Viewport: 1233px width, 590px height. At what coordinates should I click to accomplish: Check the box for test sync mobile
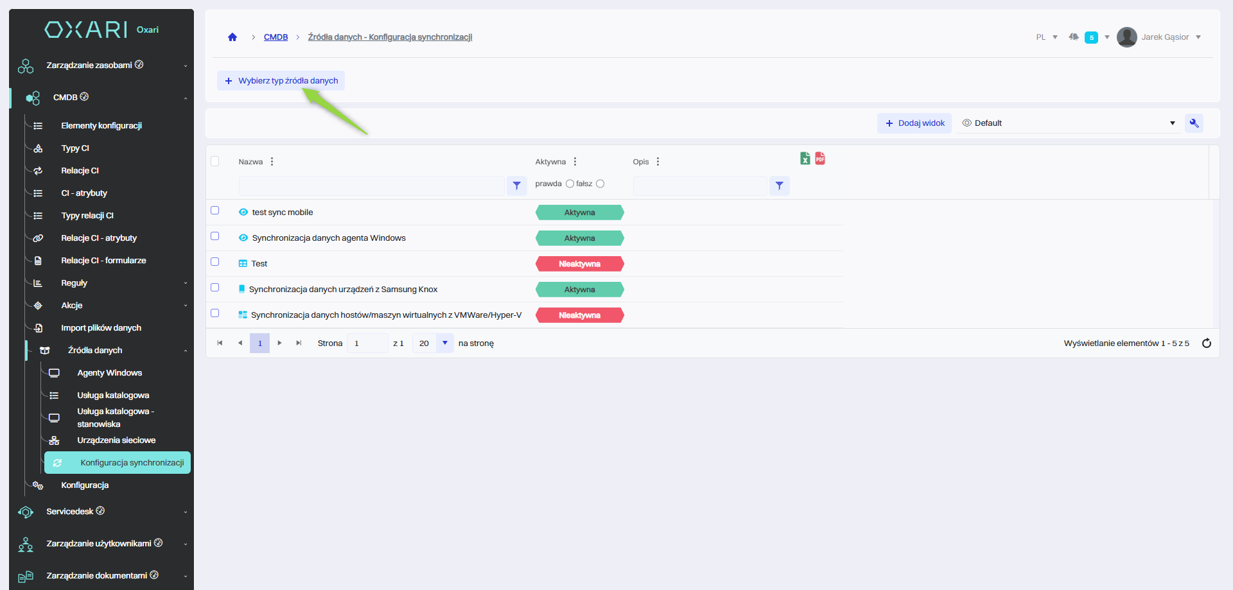click(x=215, y=211)
